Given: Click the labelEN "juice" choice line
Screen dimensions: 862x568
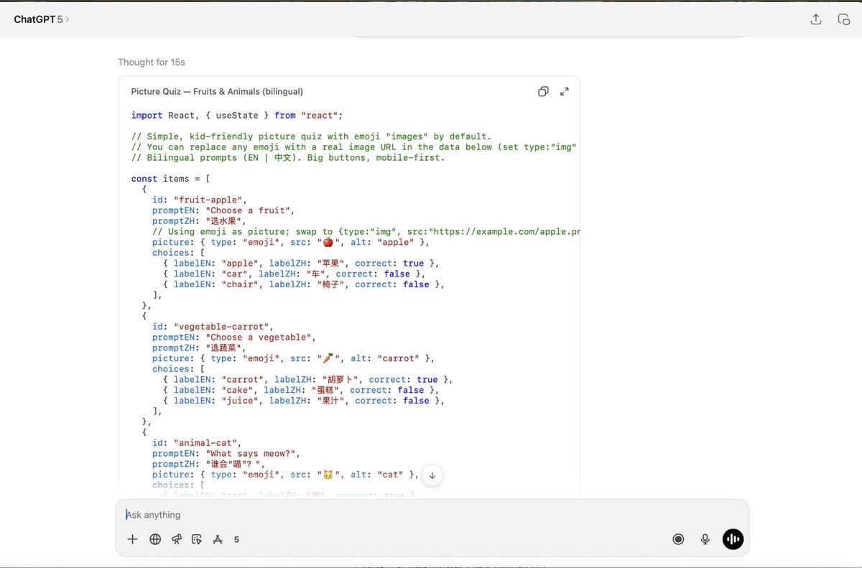Looking at the screenshot, I should click(303, 401).
